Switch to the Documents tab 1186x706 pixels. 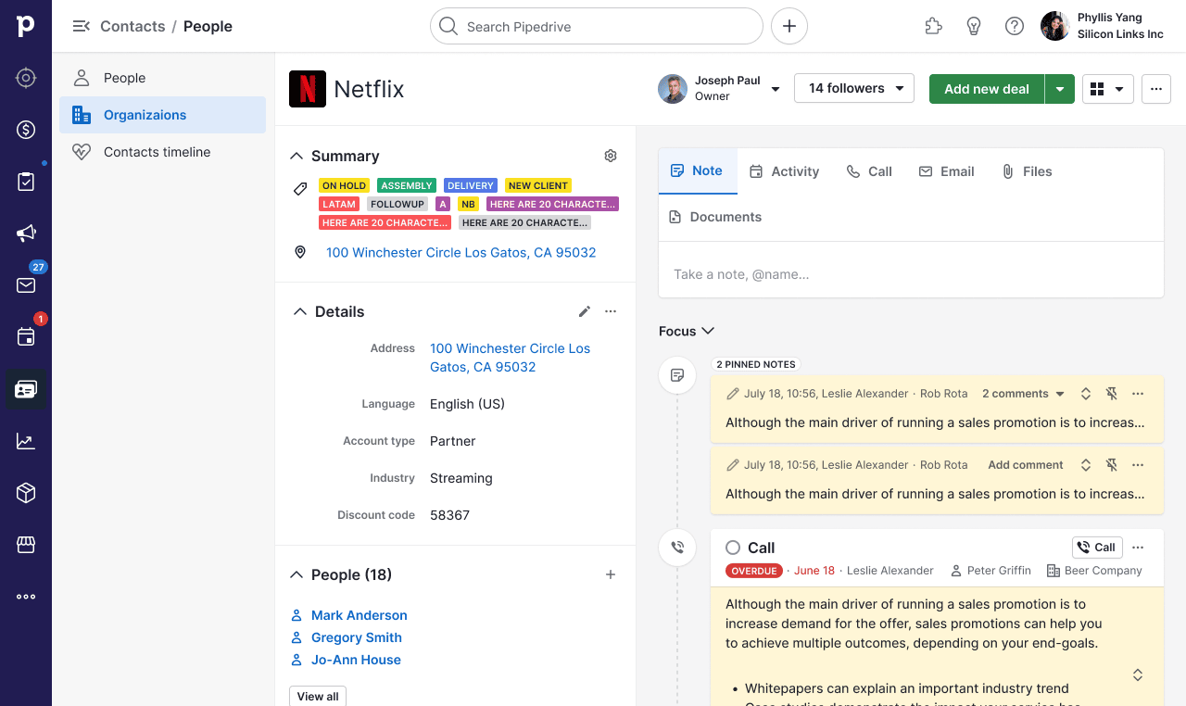715,217
